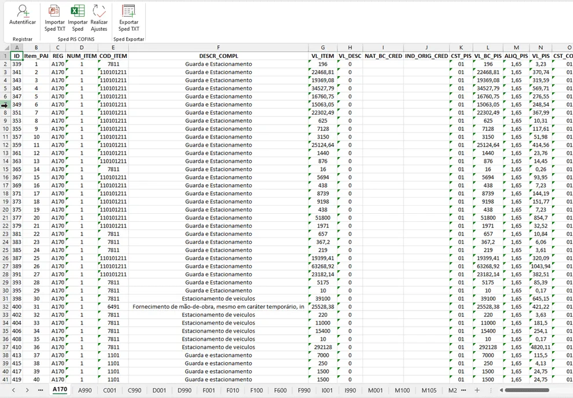Select Item_PAI cell with value 14

point(36,169)
